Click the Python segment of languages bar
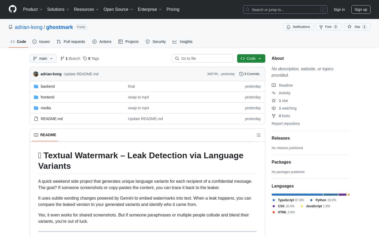 click(331, 195)
